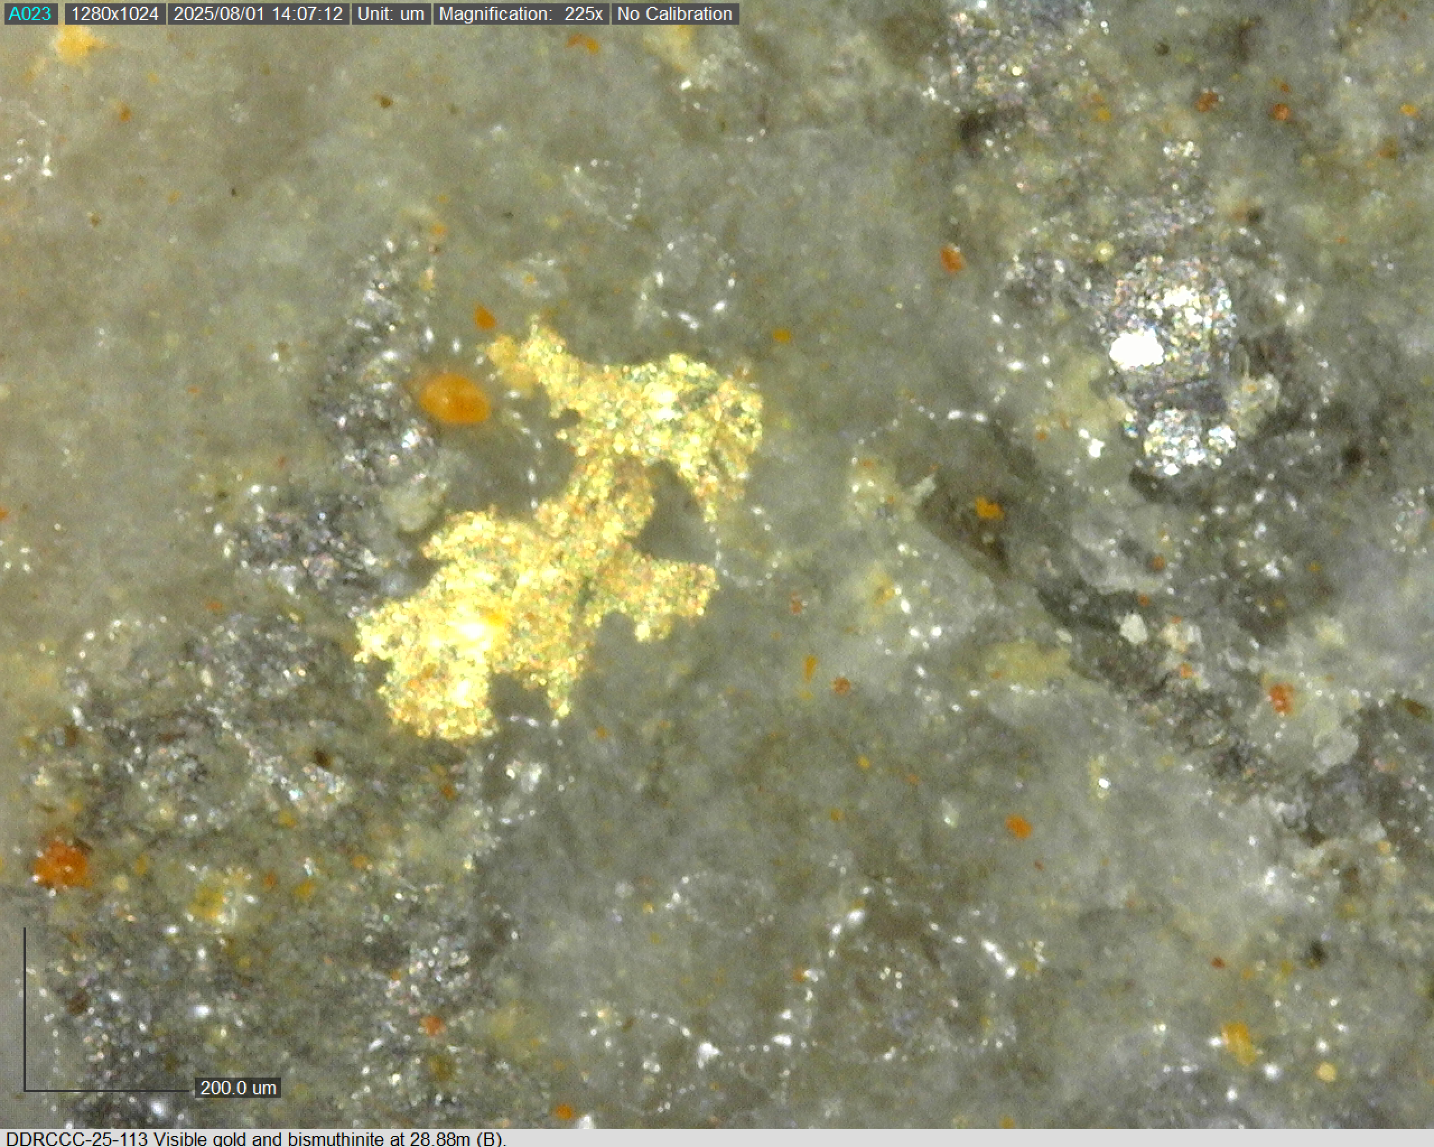Click the Unit: um label
The image size is (1434, 1147).
tap(390, 14)
